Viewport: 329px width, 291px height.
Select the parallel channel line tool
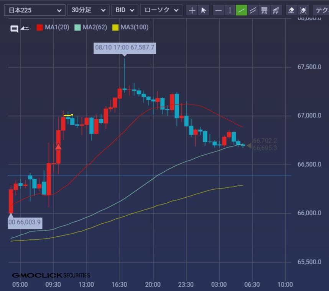pos(253,10)
